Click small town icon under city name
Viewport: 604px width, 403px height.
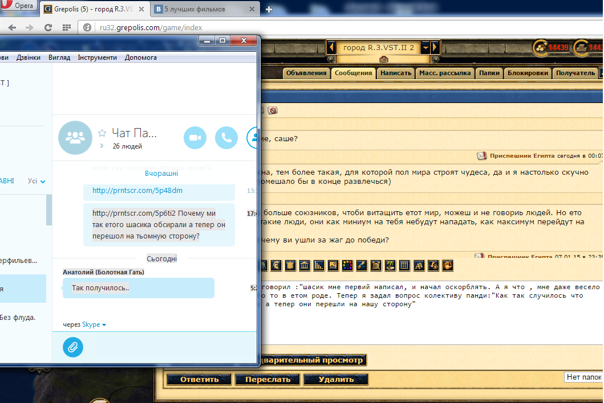pos(384,59)
